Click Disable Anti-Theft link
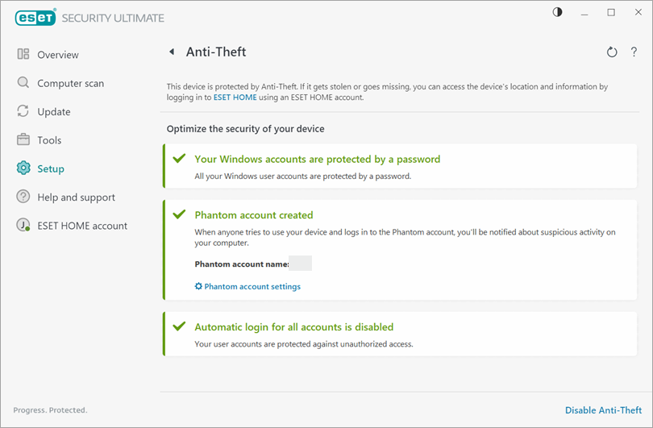Viewport: 653px width, 428px height. coord(603,410)
